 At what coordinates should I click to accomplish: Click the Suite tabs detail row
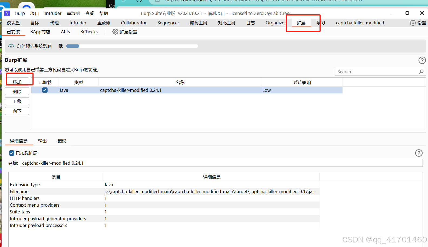click(164, 212)
